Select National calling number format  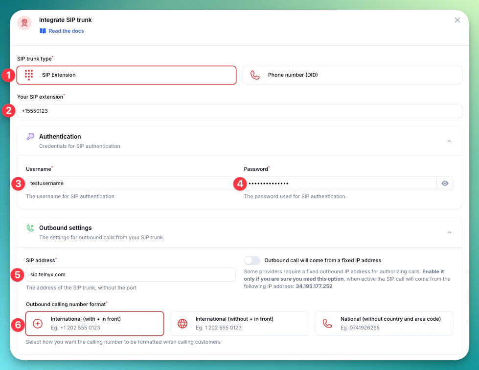[384, 324]
